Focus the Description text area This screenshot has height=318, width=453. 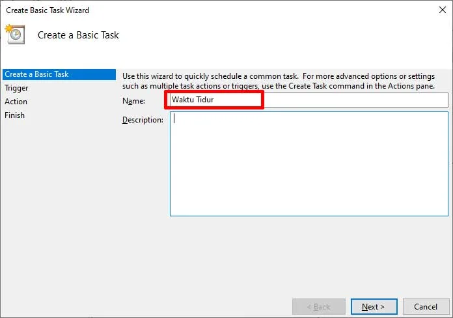(309, 164)
